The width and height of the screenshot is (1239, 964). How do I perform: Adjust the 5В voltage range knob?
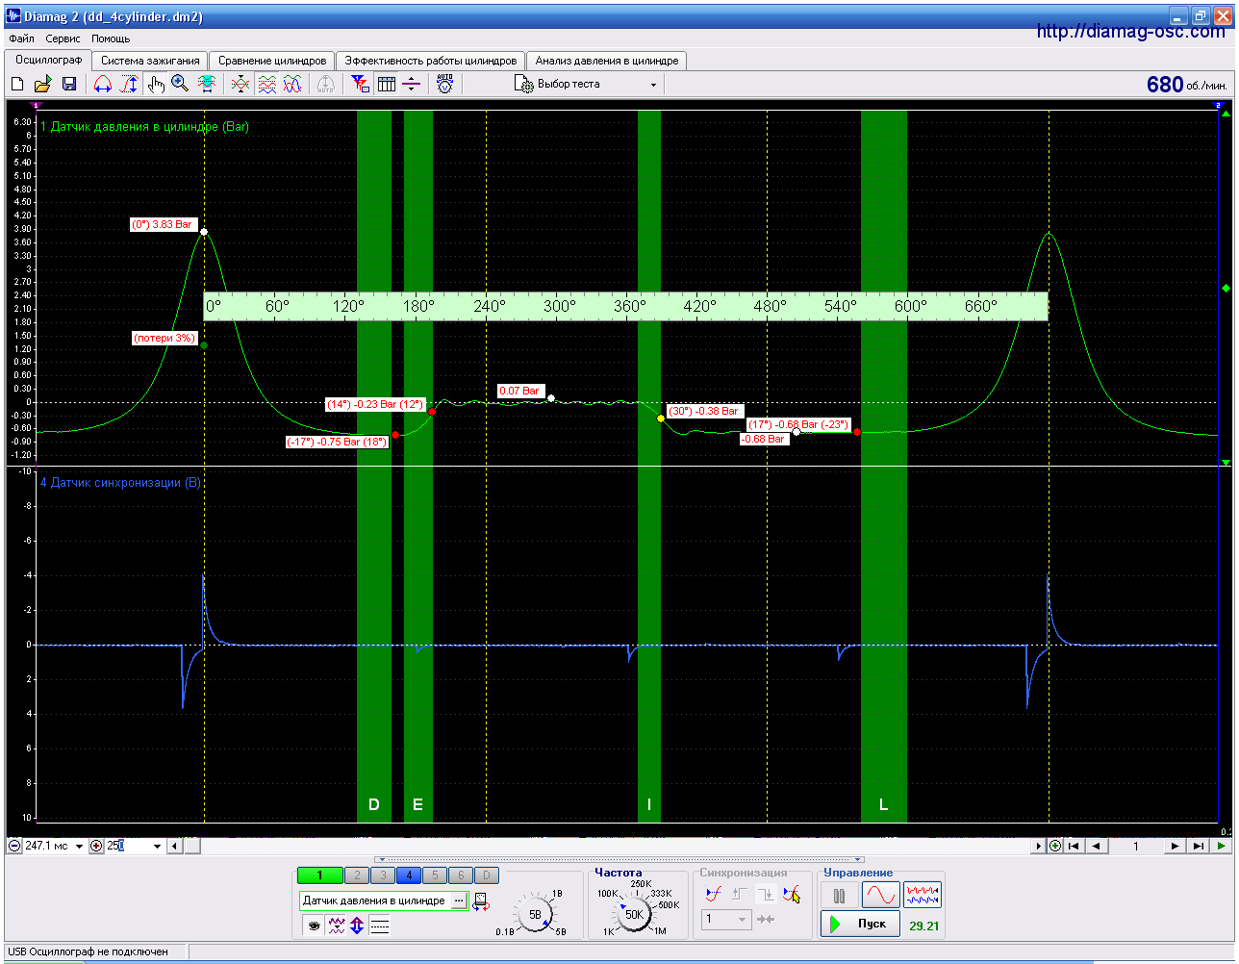pos(535,915)
